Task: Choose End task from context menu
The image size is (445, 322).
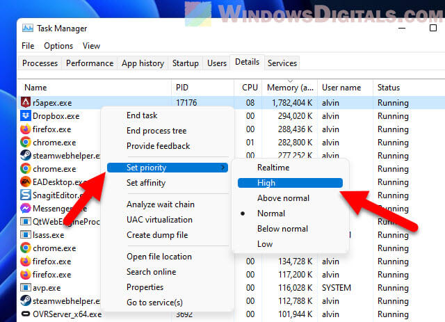Action: pyautogui.click(x=168, y=115)
